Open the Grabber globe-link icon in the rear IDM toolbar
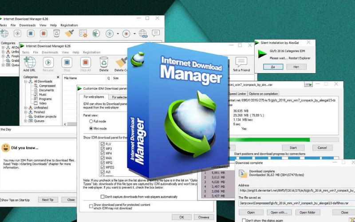Image resolution: width=355 pixels, height=222 pixels. (143, 34)
